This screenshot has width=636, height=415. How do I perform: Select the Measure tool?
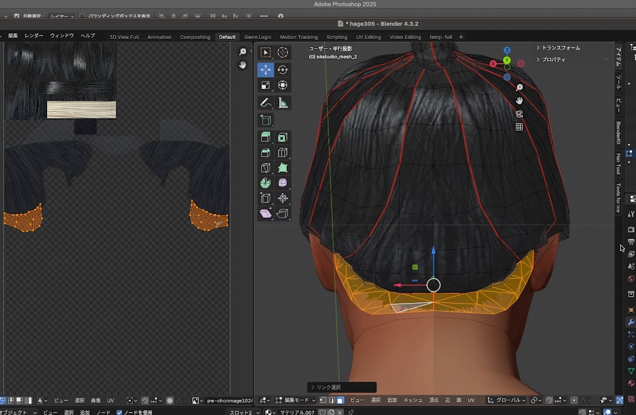coord(282,102)
